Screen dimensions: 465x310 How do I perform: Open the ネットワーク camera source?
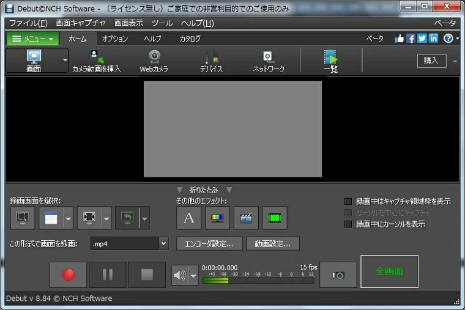[269, 61]
